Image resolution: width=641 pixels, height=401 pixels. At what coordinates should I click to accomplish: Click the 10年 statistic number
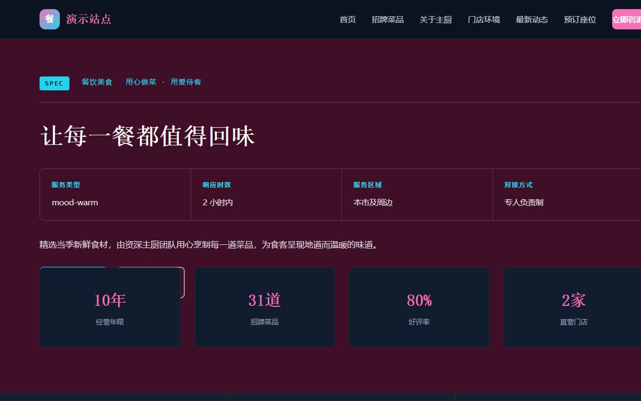tap(110, 300)
